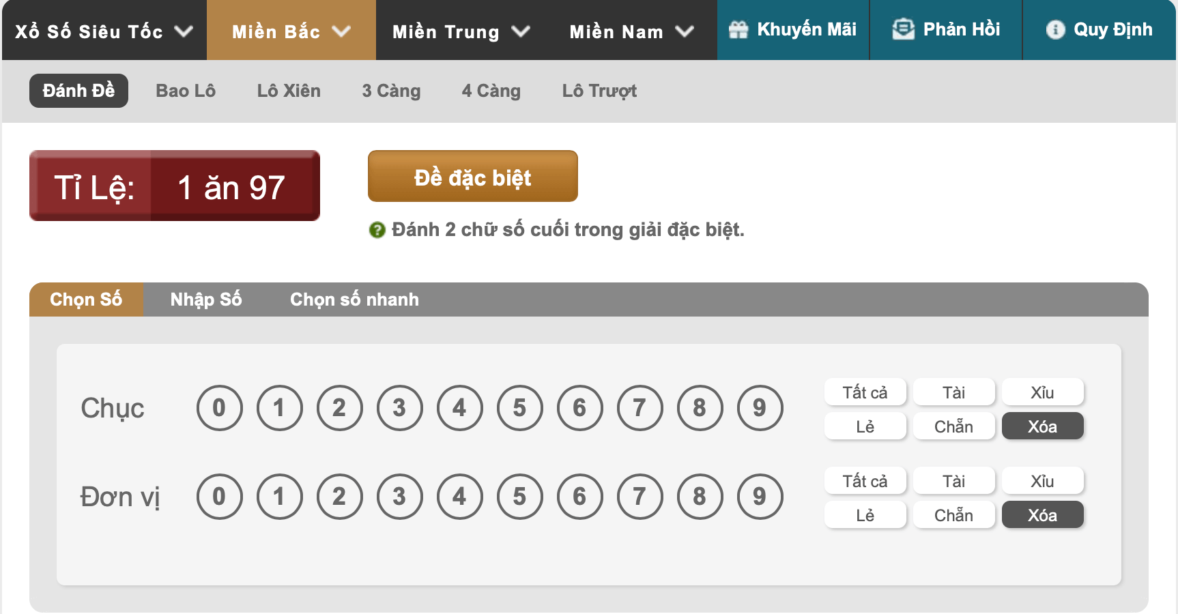This screenshot has height=614, width=1178.
Task: Open the Nhập Số tab
Action: point(206,299)
